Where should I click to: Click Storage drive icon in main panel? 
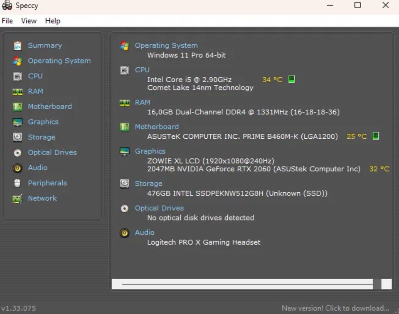point(124,184)
